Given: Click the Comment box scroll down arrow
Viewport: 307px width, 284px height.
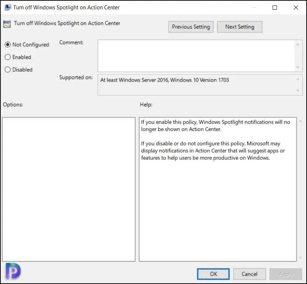Looking at the screenshot, I should click(298, 67).
